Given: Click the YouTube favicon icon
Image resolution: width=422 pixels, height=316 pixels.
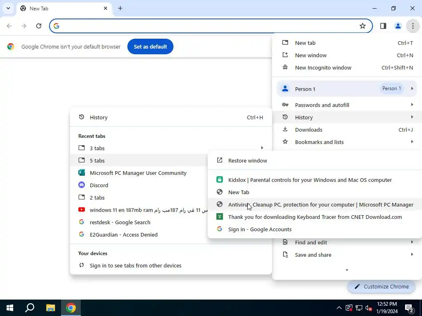Looking at the screenshot, I should click(x=82, y=209).
